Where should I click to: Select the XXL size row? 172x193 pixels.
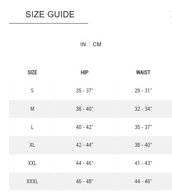pos(91,163)
